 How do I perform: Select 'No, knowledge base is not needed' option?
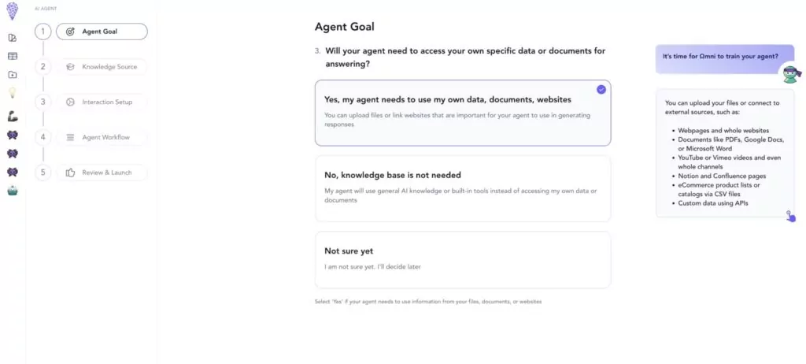click(x=463, y=188)
